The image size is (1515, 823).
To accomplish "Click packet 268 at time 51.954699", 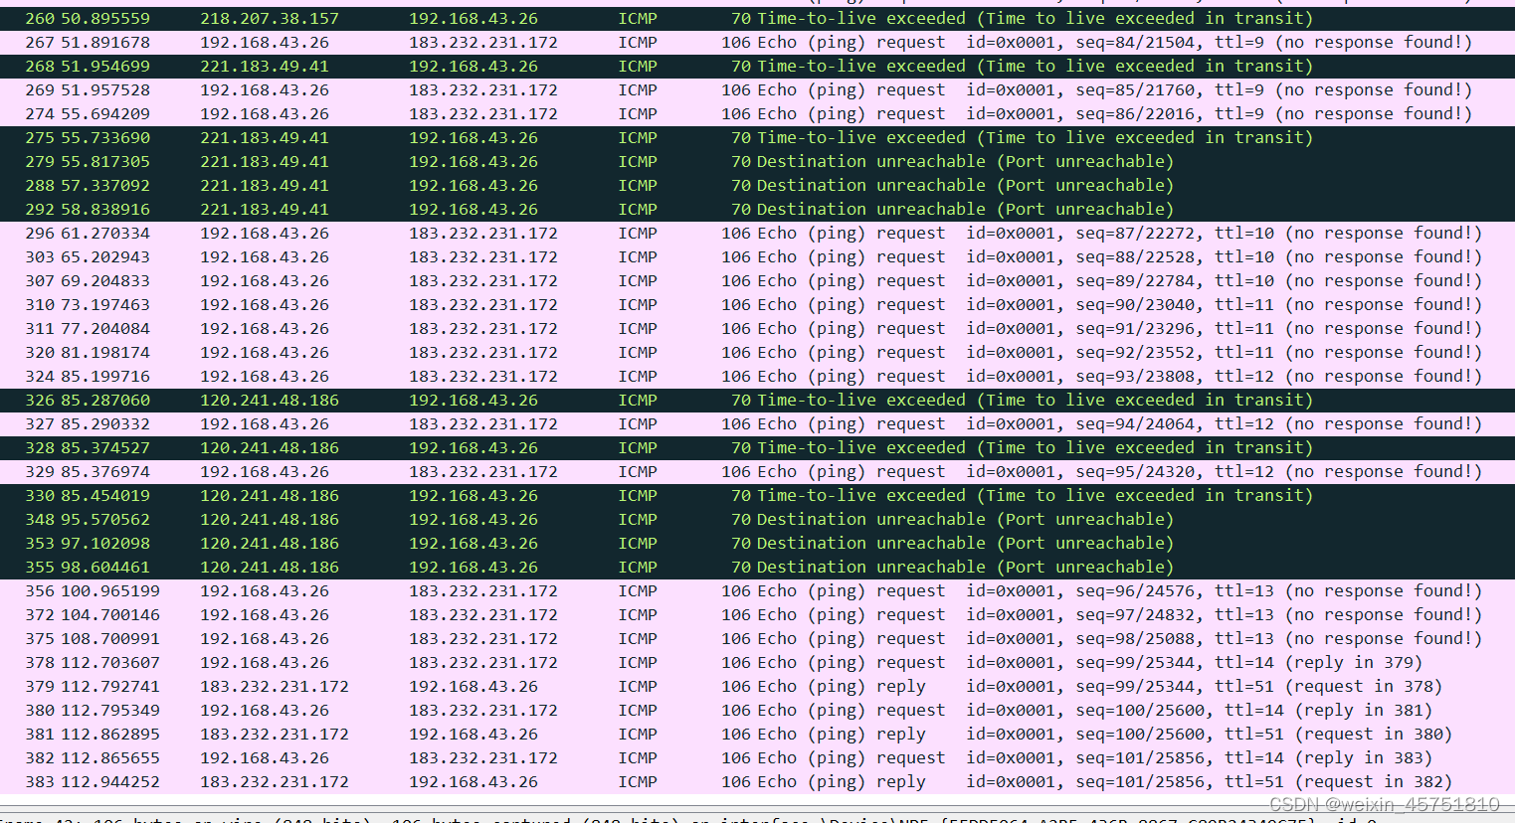I will pos(757,67).
